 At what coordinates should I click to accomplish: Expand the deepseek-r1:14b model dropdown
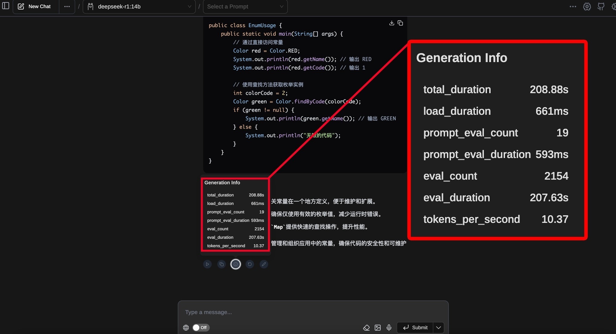click(139, 6)
